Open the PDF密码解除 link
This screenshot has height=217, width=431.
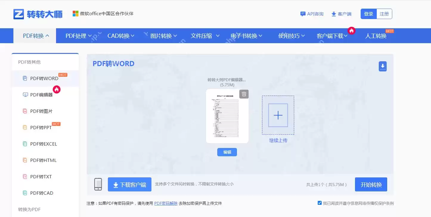pyautogui.click(x=166, y=203)
